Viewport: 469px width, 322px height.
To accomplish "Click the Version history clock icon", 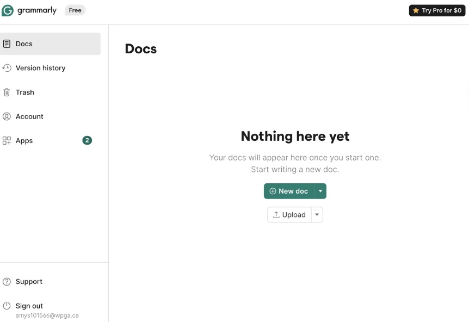I will click(x=7, y=68).
